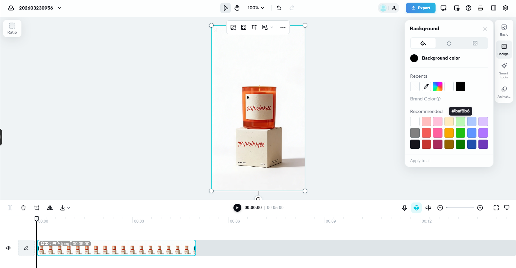Select the 背景变白色.jpeg clip on timeline
The height and width of the screenshot is (268, 516).
pos(116,248)
